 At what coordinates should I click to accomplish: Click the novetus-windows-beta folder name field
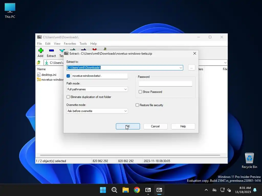[100, 76]
